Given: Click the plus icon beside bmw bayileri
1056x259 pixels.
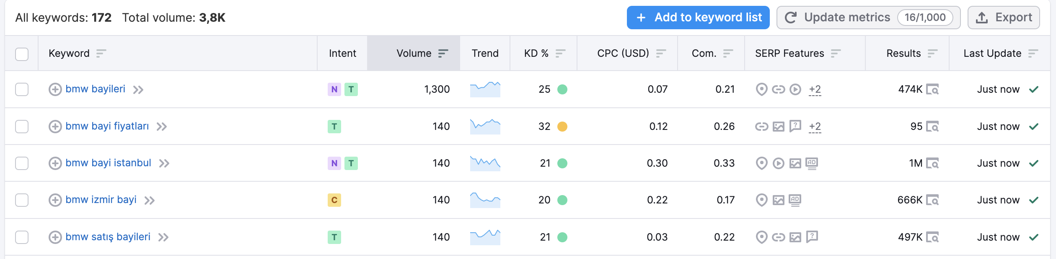Looking at the screenshot, I should pos(55,89).
